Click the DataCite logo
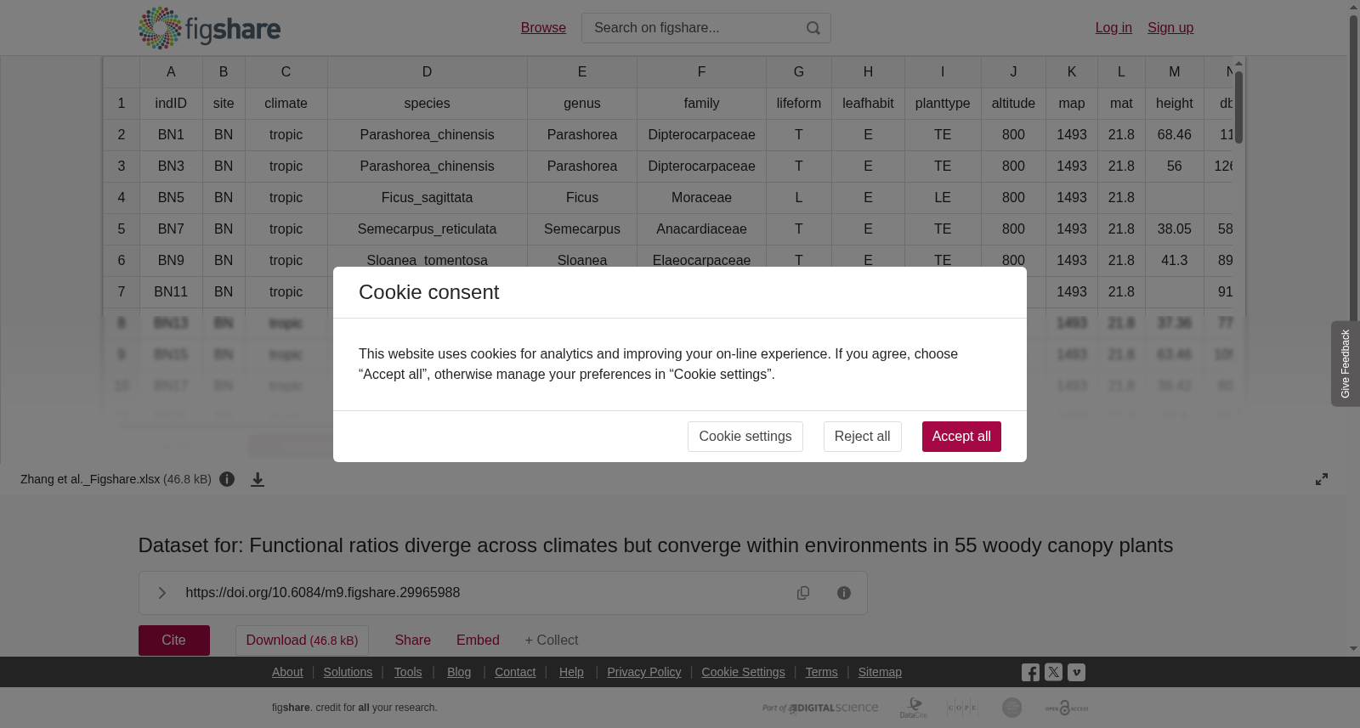1360x728 pixels. click(x=914, y=708)
